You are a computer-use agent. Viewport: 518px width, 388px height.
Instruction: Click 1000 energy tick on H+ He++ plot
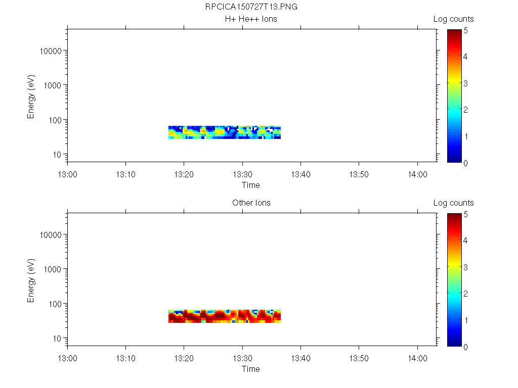[53, 85]
